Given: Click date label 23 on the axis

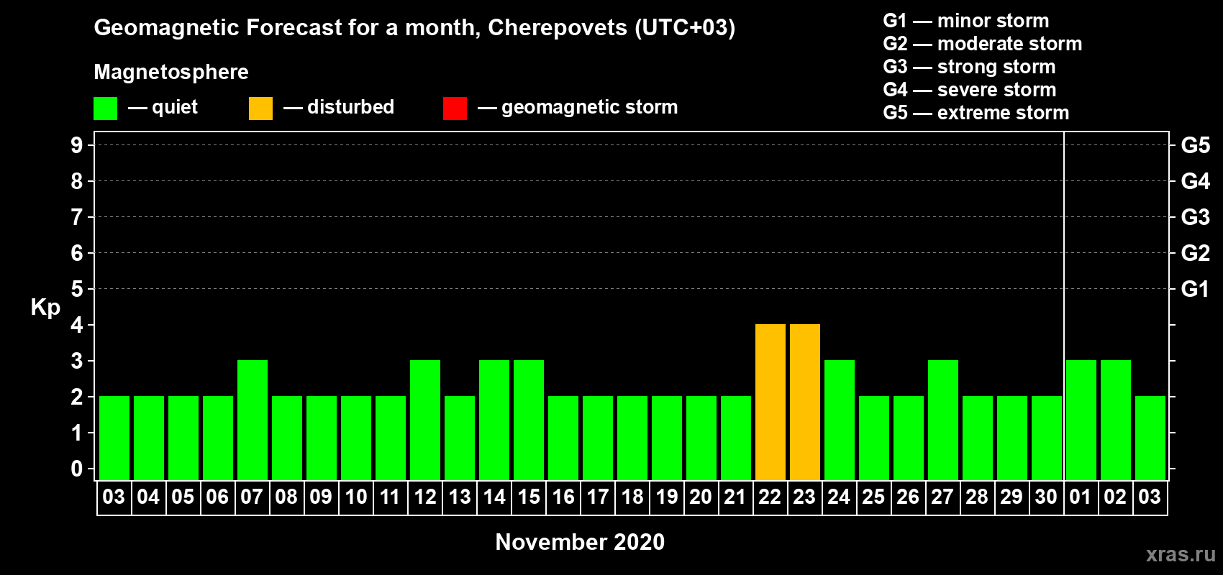Looking at the screenshot, I should [x=805, y=497].
